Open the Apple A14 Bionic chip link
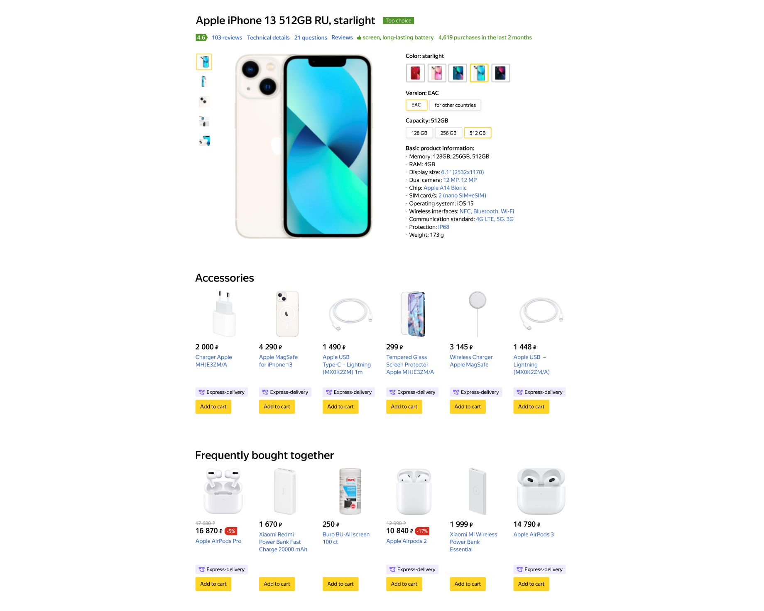Viewport: 764px width, 611px height. pyautogui.click(x=445, y=188)
